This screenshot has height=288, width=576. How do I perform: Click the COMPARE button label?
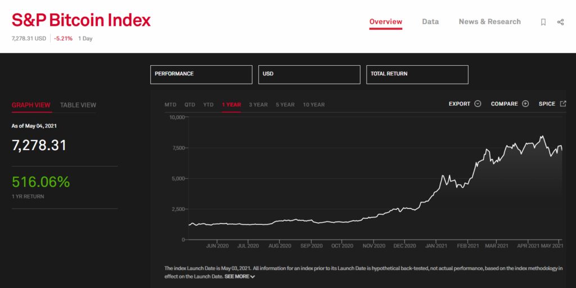coord(505,104)
